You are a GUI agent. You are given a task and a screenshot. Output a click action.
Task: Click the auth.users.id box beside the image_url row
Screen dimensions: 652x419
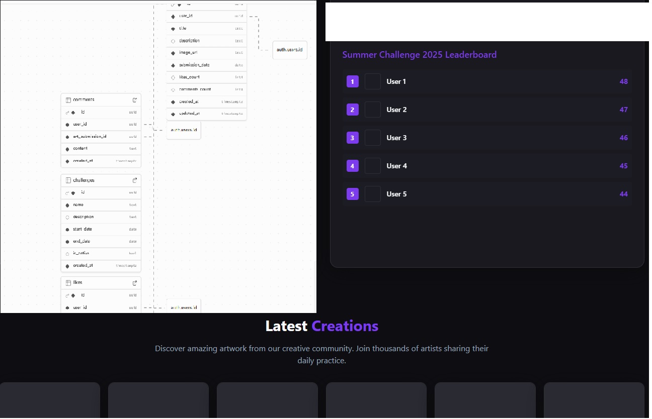(x=290, y=50)
